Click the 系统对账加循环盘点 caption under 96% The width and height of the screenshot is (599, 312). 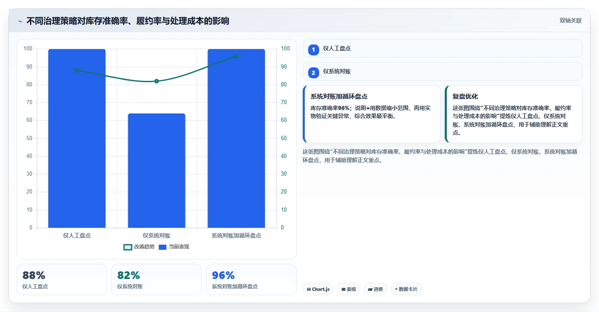pos(235,287)
